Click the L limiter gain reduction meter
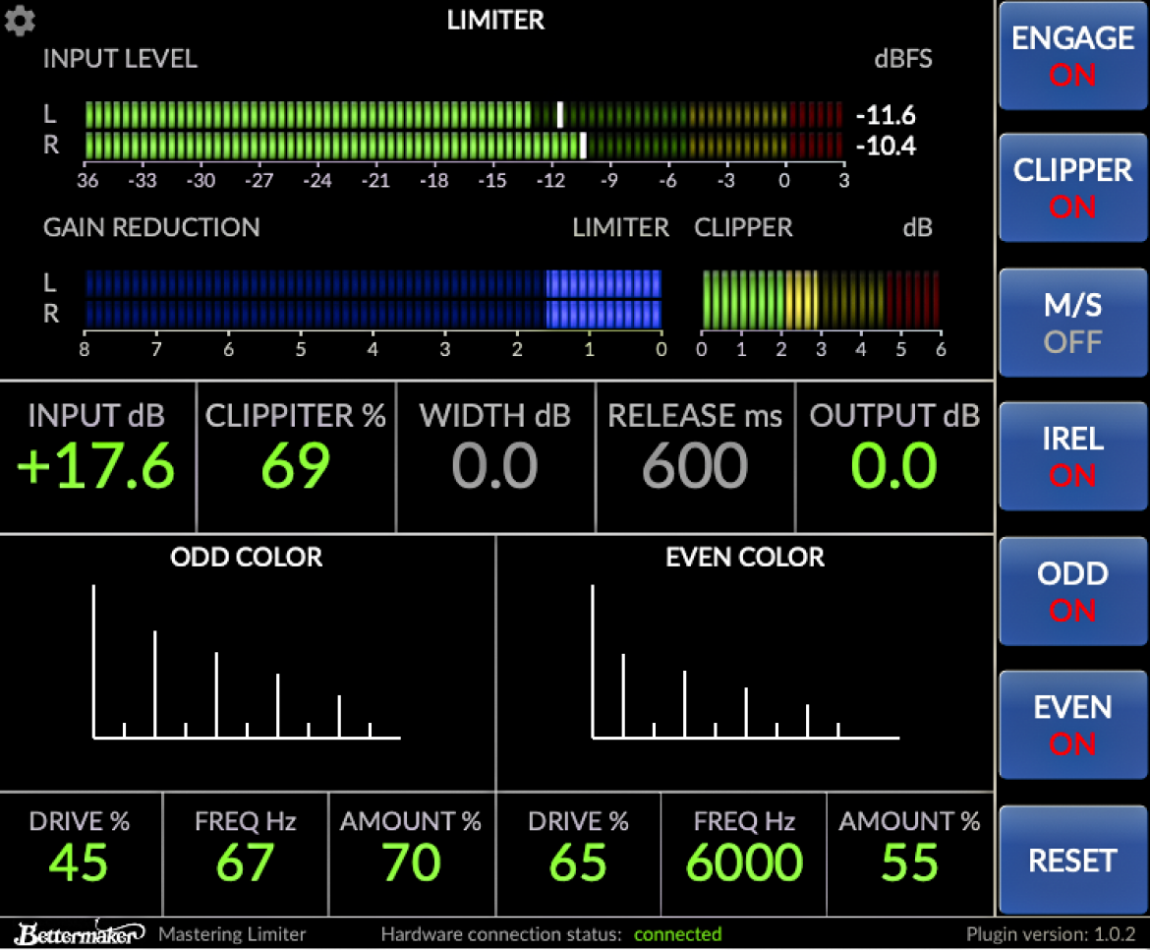The width and height of the screenshot is (1150, 950). 374,283
